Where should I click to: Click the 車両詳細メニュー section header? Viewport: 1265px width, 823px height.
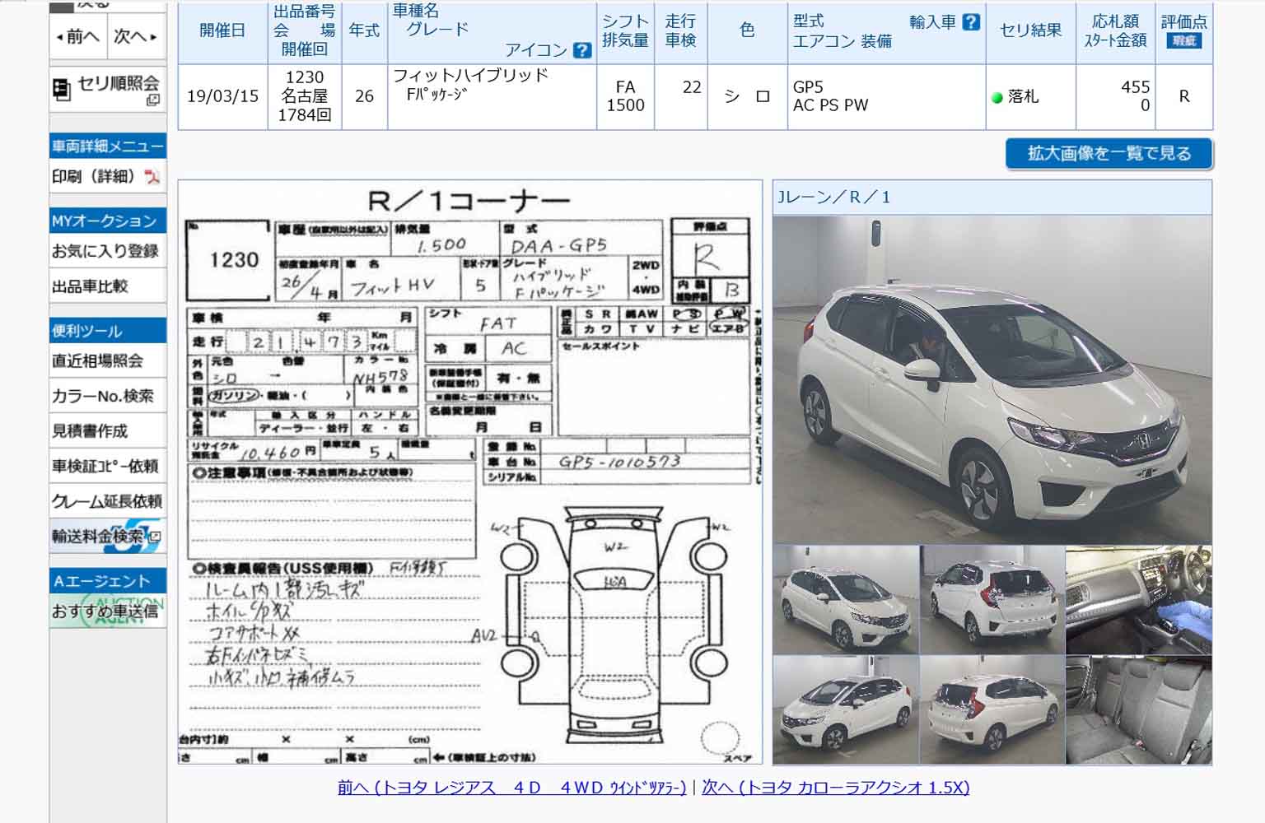click(108, 146)
